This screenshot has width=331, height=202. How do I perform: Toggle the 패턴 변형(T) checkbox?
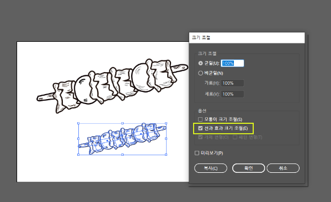pos(235,138)
